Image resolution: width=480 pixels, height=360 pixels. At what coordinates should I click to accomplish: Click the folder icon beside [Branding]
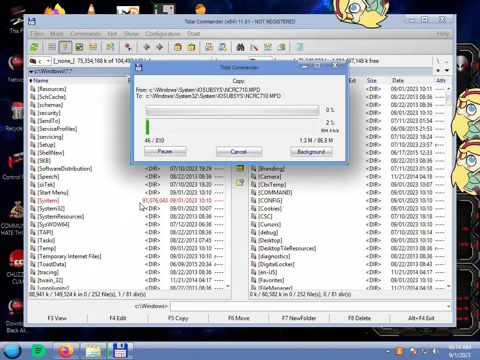point(254,168)
